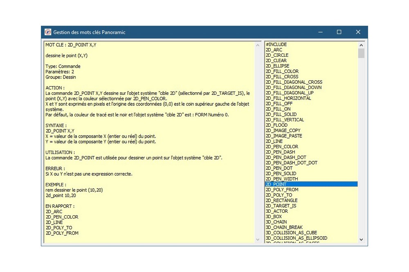Click the example line '2d_point 10,20'

click(x=61, y=195)
